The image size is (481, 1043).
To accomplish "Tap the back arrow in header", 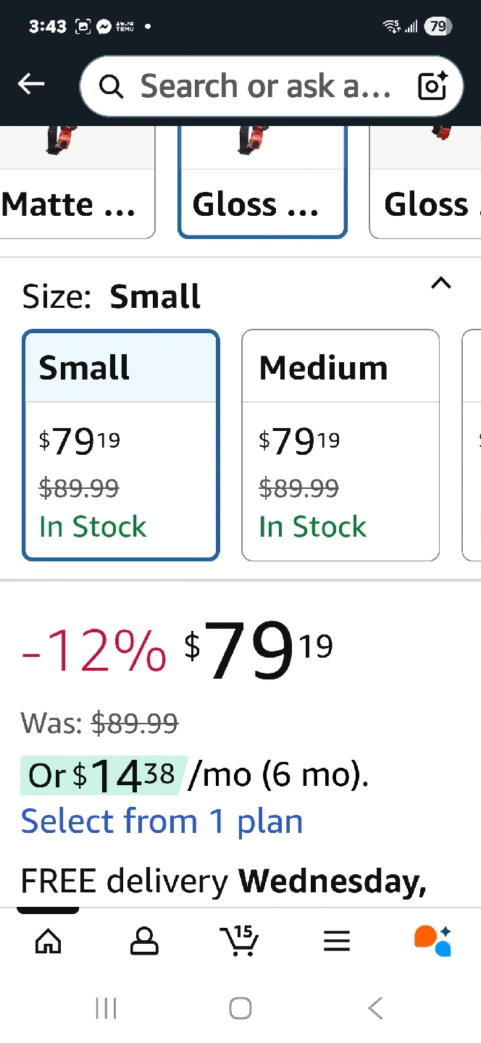I will (x=31, y=85).
